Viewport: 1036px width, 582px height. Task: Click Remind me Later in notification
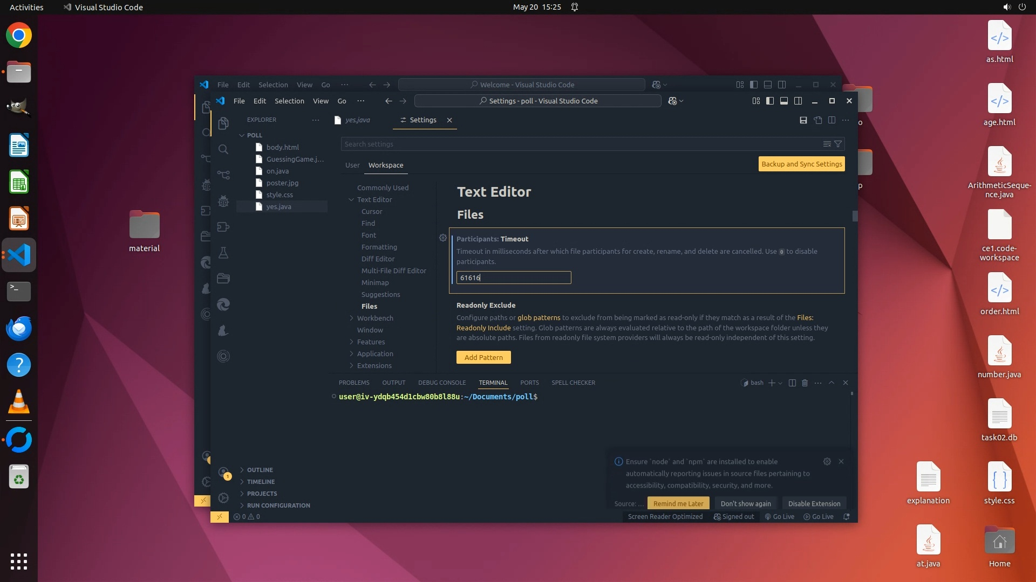click(678, 503)
